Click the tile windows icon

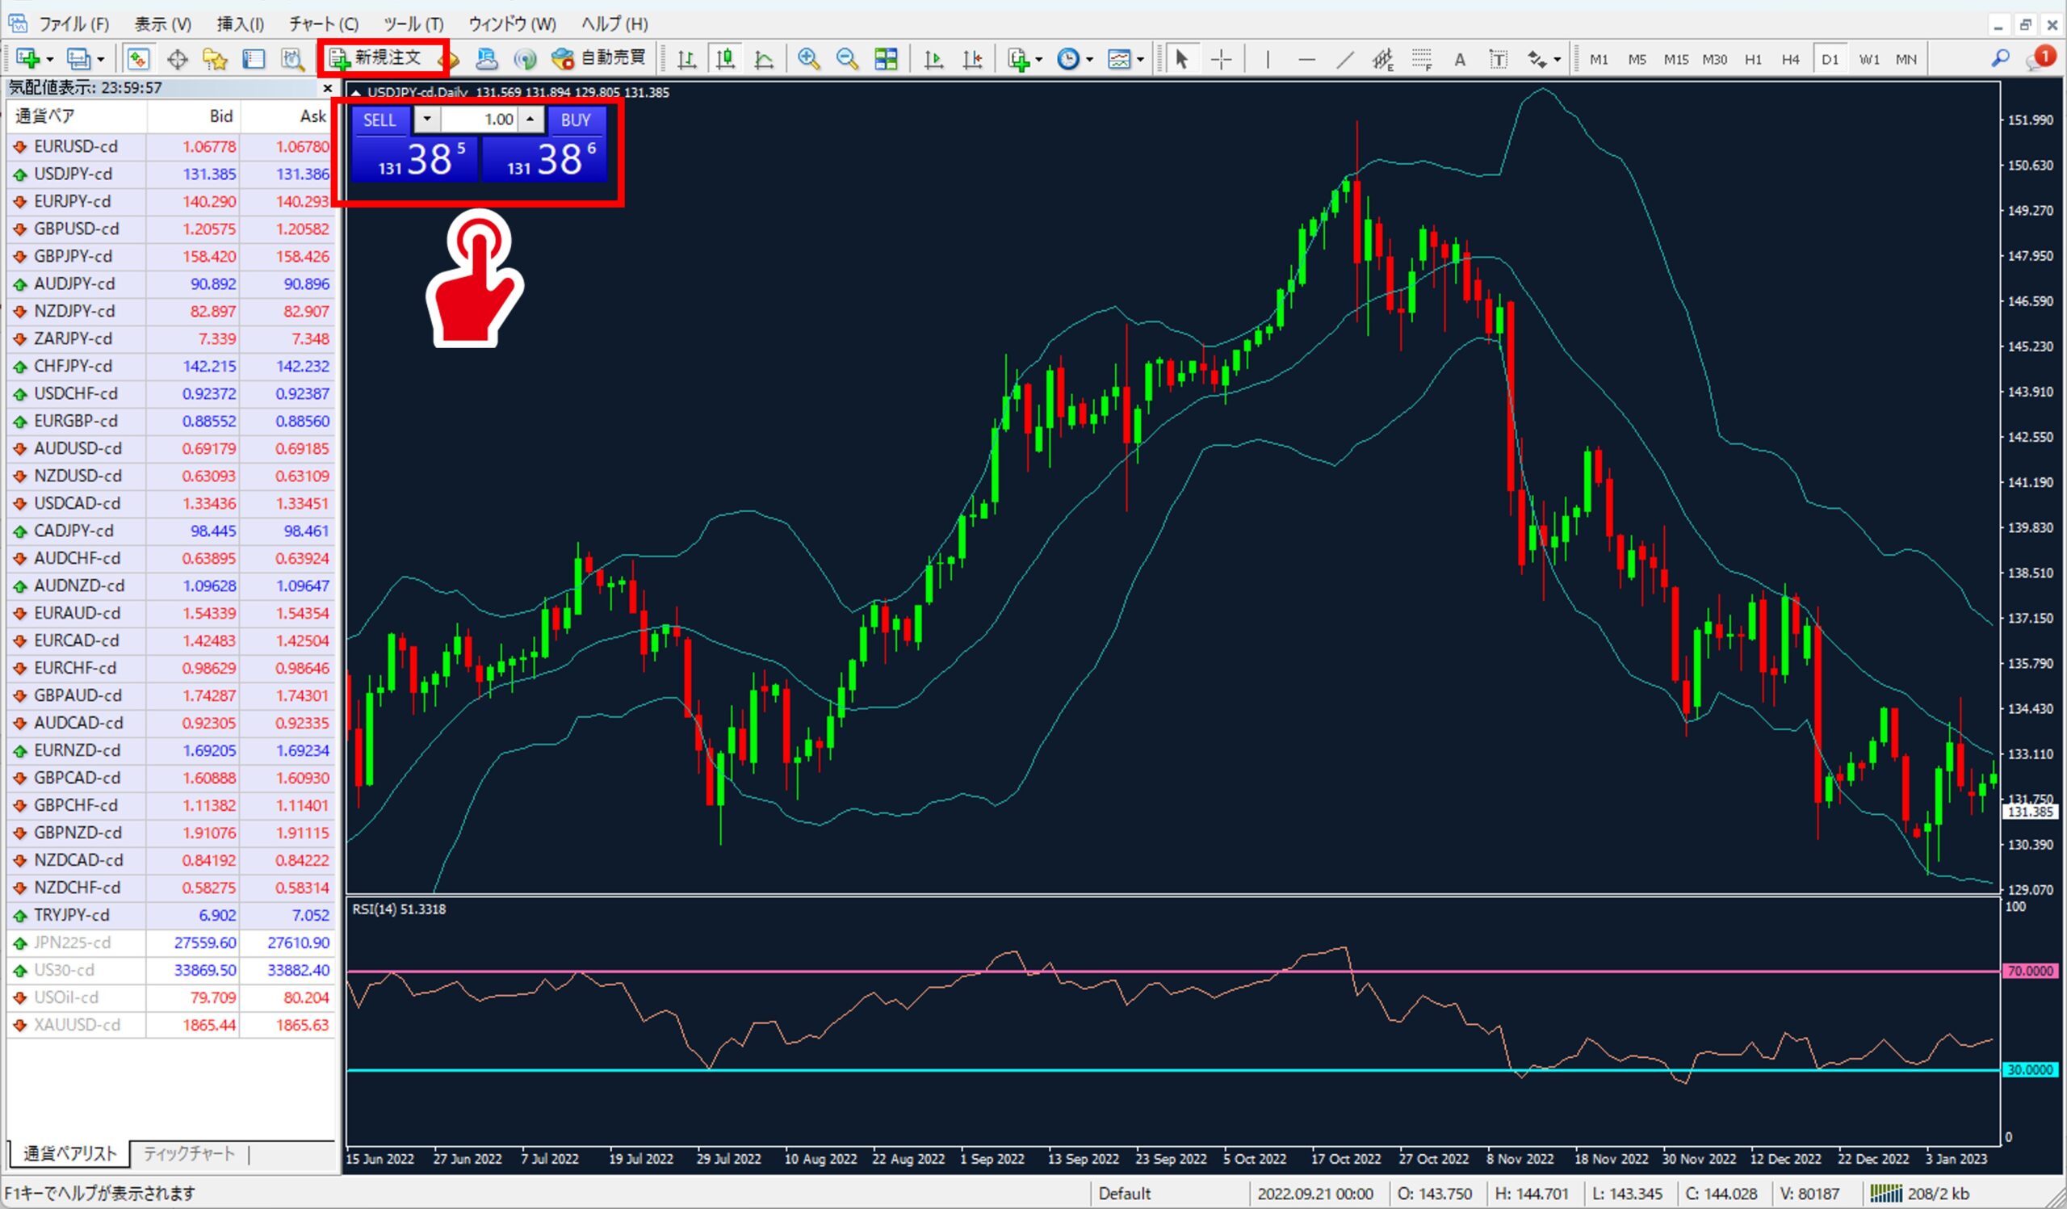click(886, 59)
